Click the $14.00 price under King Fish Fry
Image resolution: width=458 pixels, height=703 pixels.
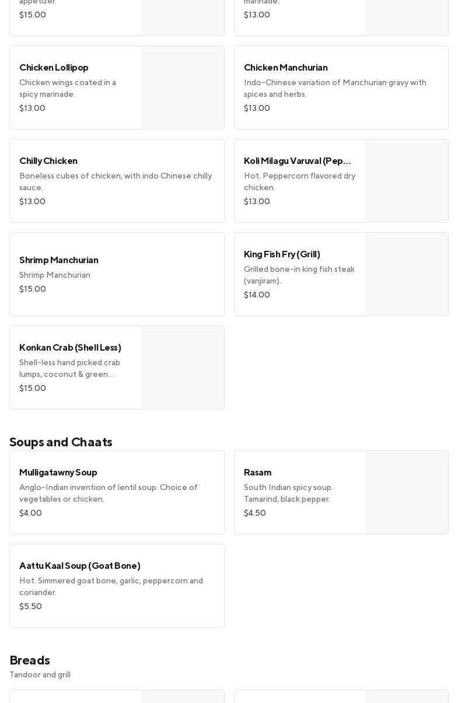click(257, 295)
